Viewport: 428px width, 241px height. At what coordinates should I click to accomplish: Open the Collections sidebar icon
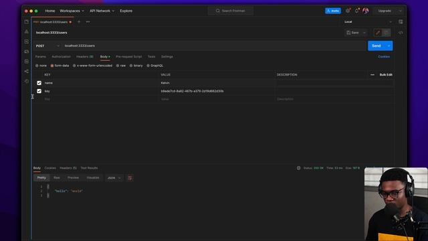pyautogui.click(x=27, y=21)
